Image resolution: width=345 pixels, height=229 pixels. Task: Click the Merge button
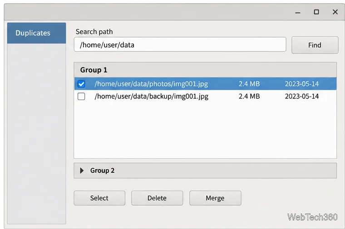(215, 198)
